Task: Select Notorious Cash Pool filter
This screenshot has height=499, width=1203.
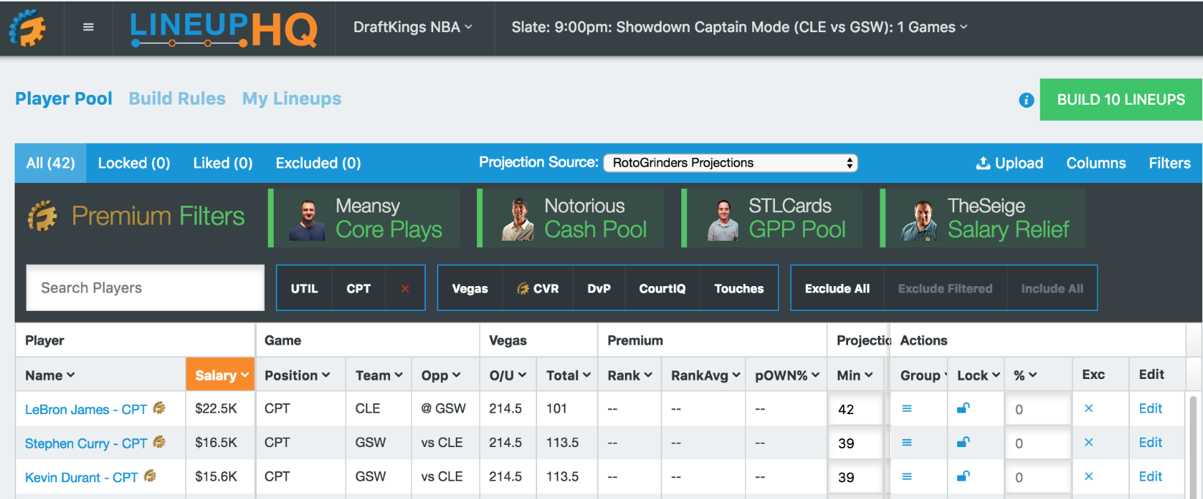Action: tap(571, 218)
